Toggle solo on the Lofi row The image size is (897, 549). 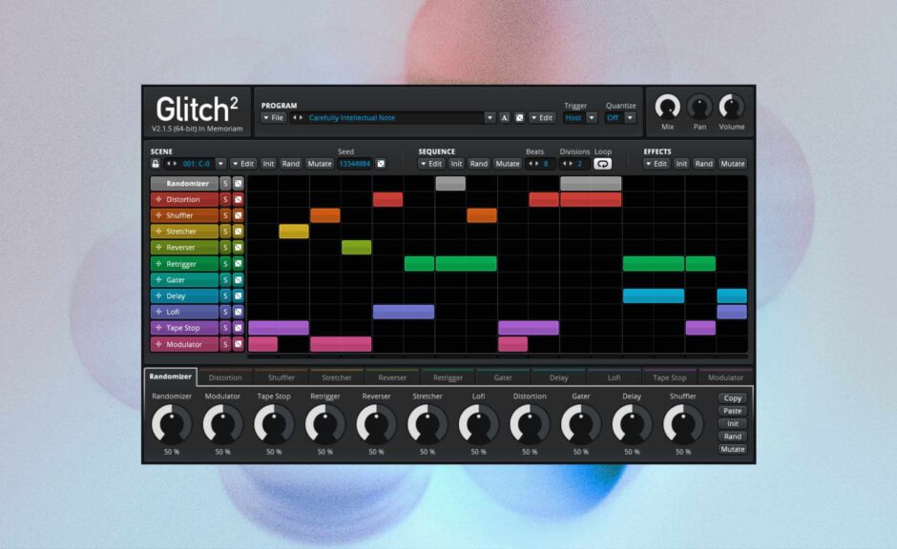pos(225,312)
